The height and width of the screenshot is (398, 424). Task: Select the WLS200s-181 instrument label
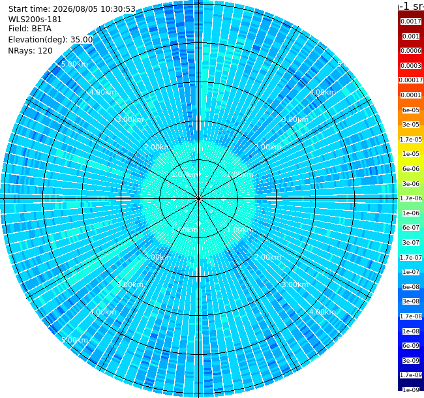click(35, 20)
